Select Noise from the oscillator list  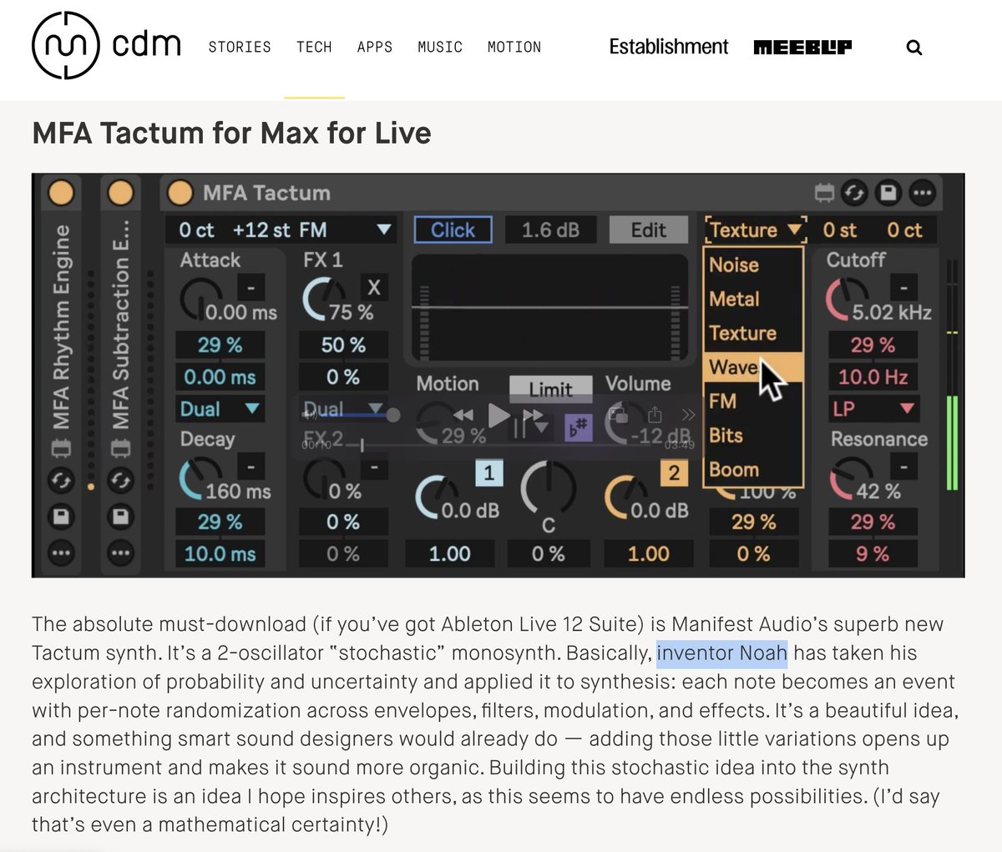click(753, 265)
